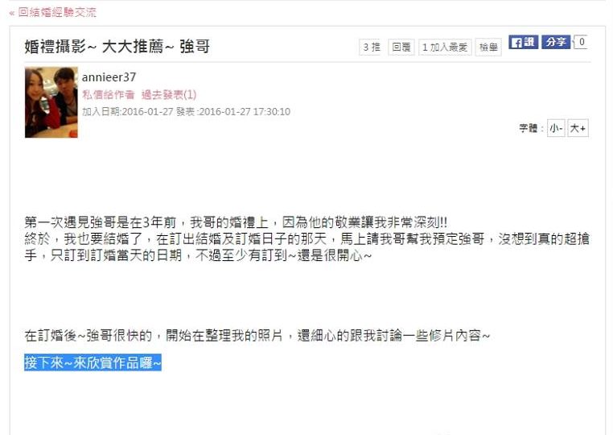Viewport: 613px width, 435px height.
Task: Send private message via 私信給作者
Action: [109, 94]
